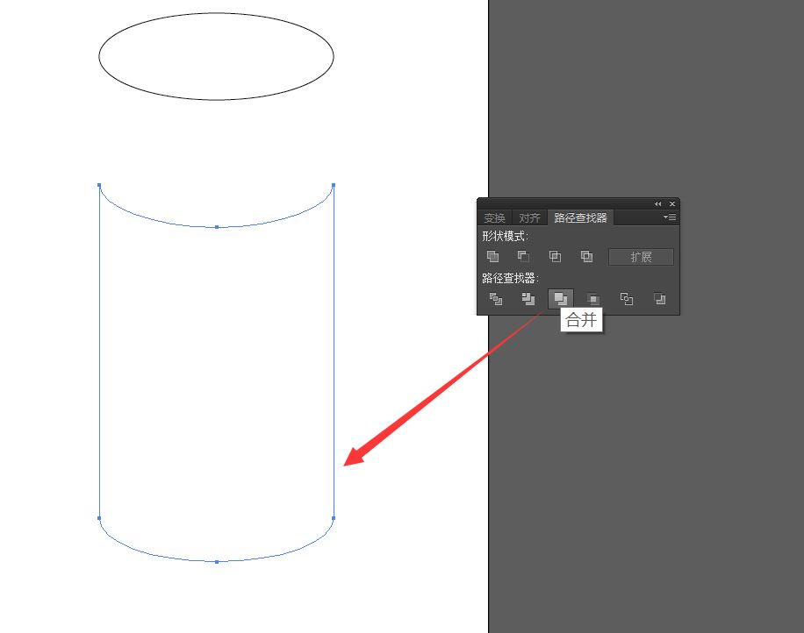The width and height of the screenshot is (804, 633).
Task: Click the cylinder's top-left anchor point
Action: [x=99, y=185]
